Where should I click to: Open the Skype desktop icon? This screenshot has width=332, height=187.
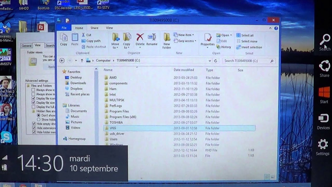click(6, 137)
